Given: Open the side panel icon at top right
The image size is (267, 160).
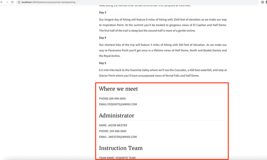Looking at the screenshot, I should (x=262, y=2).
